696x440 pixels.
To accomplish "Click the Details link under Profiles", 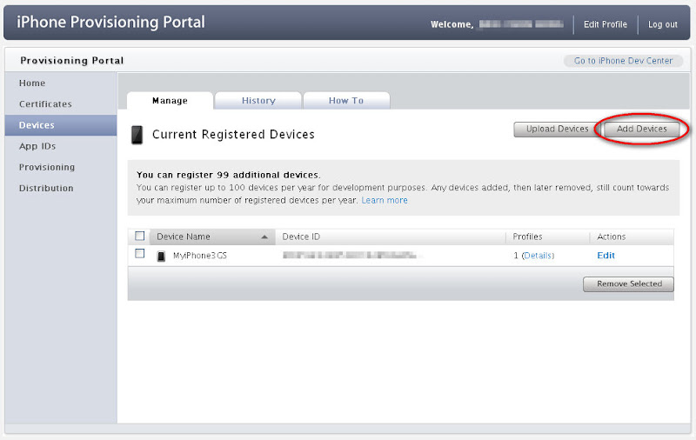I will click(538, 256).
